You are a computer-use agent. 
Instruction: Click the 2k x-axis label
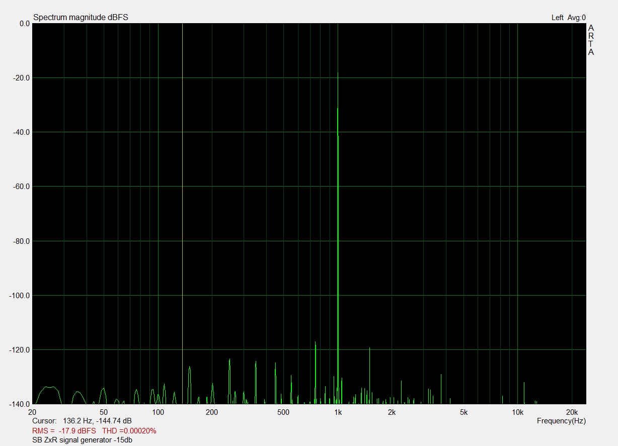pos(392,412)
